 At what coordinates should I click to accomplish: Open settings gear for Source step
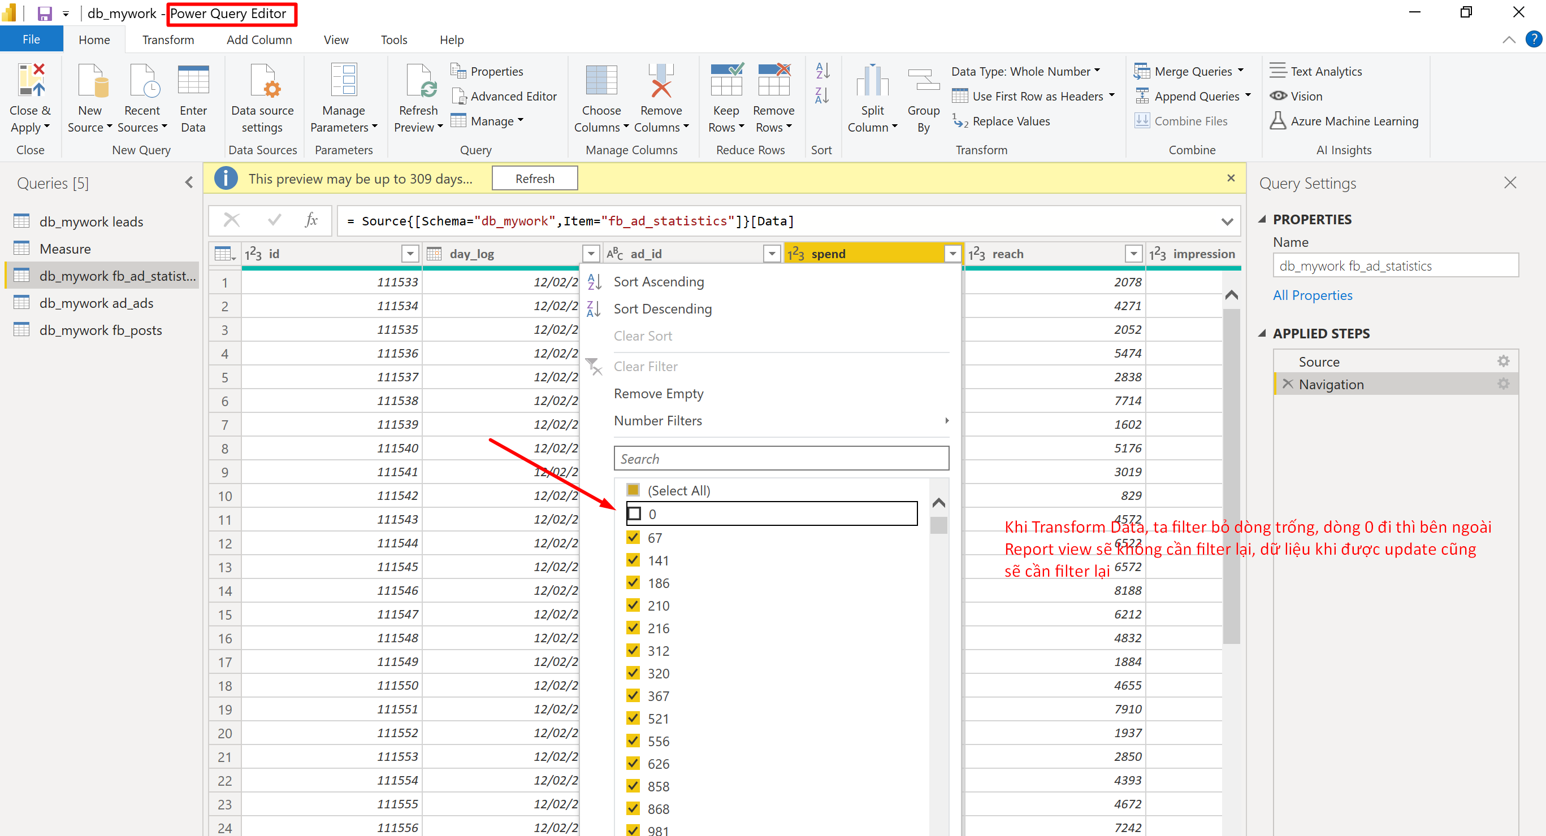coord(1503,361)
